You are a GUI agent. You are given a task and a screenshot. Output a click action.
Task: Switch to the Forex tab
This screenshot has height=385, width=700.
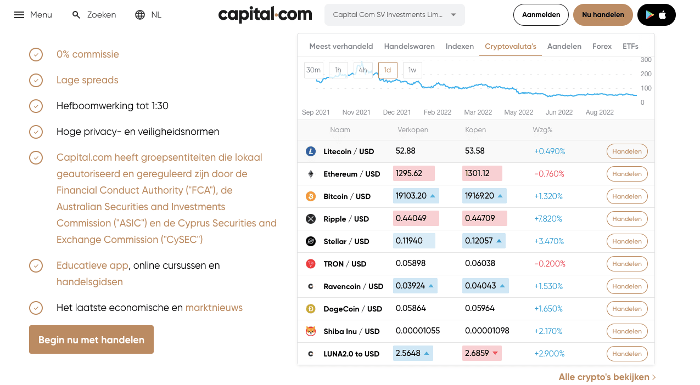[602, 46]
